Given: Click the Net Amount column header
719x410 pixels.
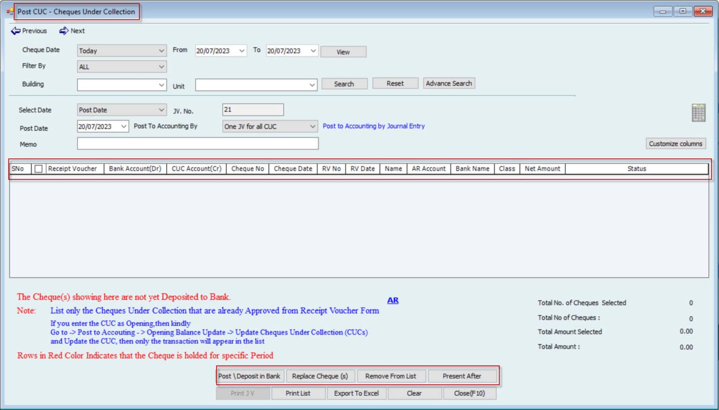Looking at the screenshot, I should tap(542, 169).
